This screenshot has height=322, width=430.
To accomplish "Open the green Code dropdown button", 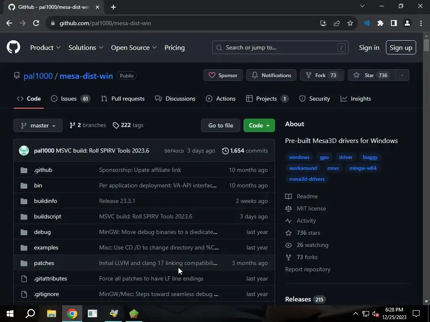I will [259, 125].
